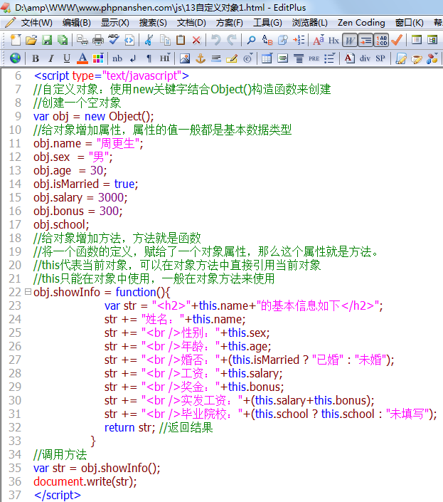The width and height of the screenshot is (443, 502).
Task: Open the object shapes dropdown
Action: [x=432, y=58]
